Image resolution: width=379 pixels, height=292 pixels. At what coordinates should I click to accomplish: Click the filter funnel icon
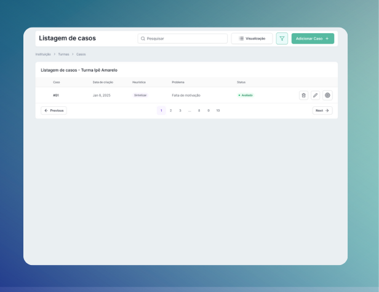pyautogui.click(x=282, y=39)
